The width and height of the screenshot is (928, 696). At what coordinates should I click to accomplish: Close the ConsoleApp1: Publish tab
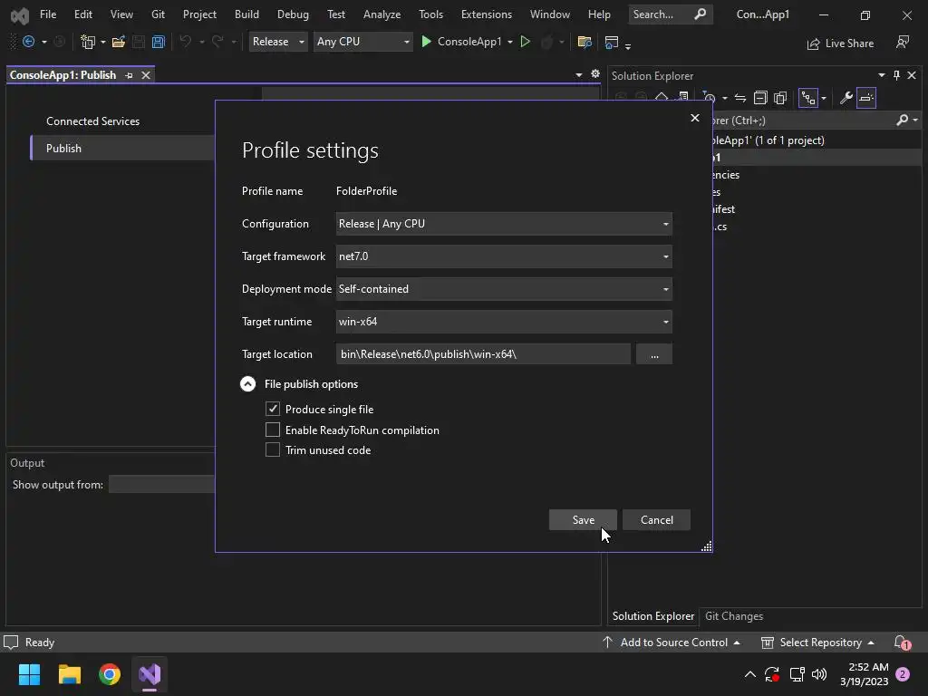tap(146, 75)
